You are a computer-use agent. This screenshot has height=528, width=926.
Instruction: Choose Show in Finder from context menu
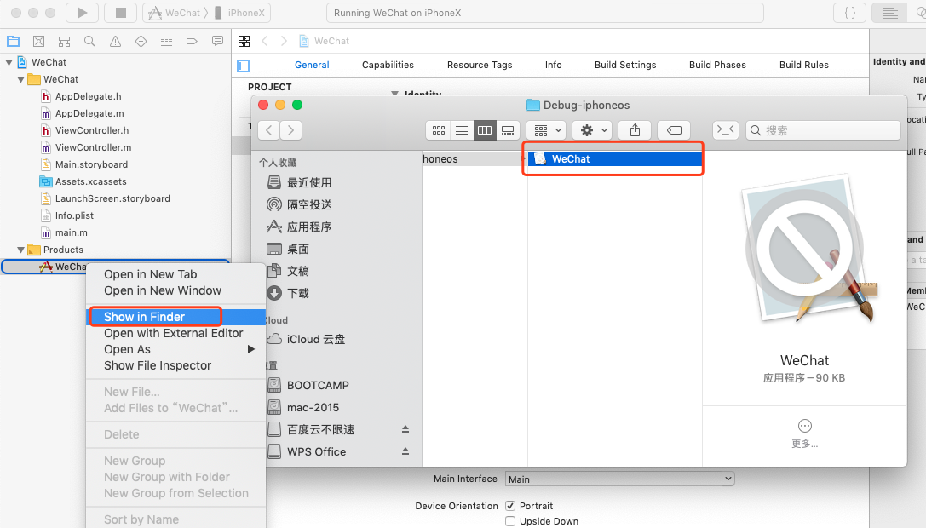click(x=176, y=317)
